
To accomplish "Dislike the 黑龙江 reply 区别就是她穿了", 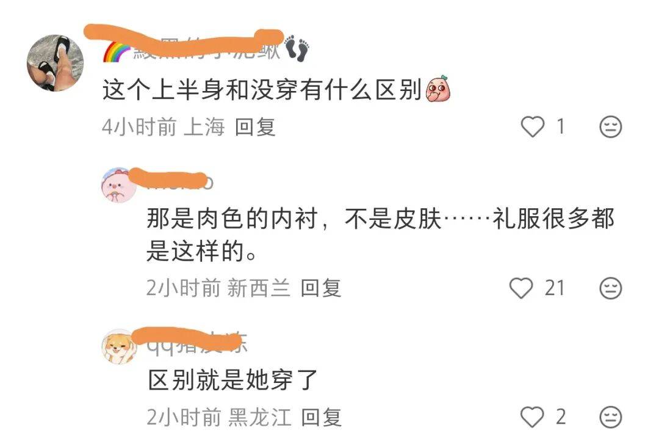I will [610, 417].
